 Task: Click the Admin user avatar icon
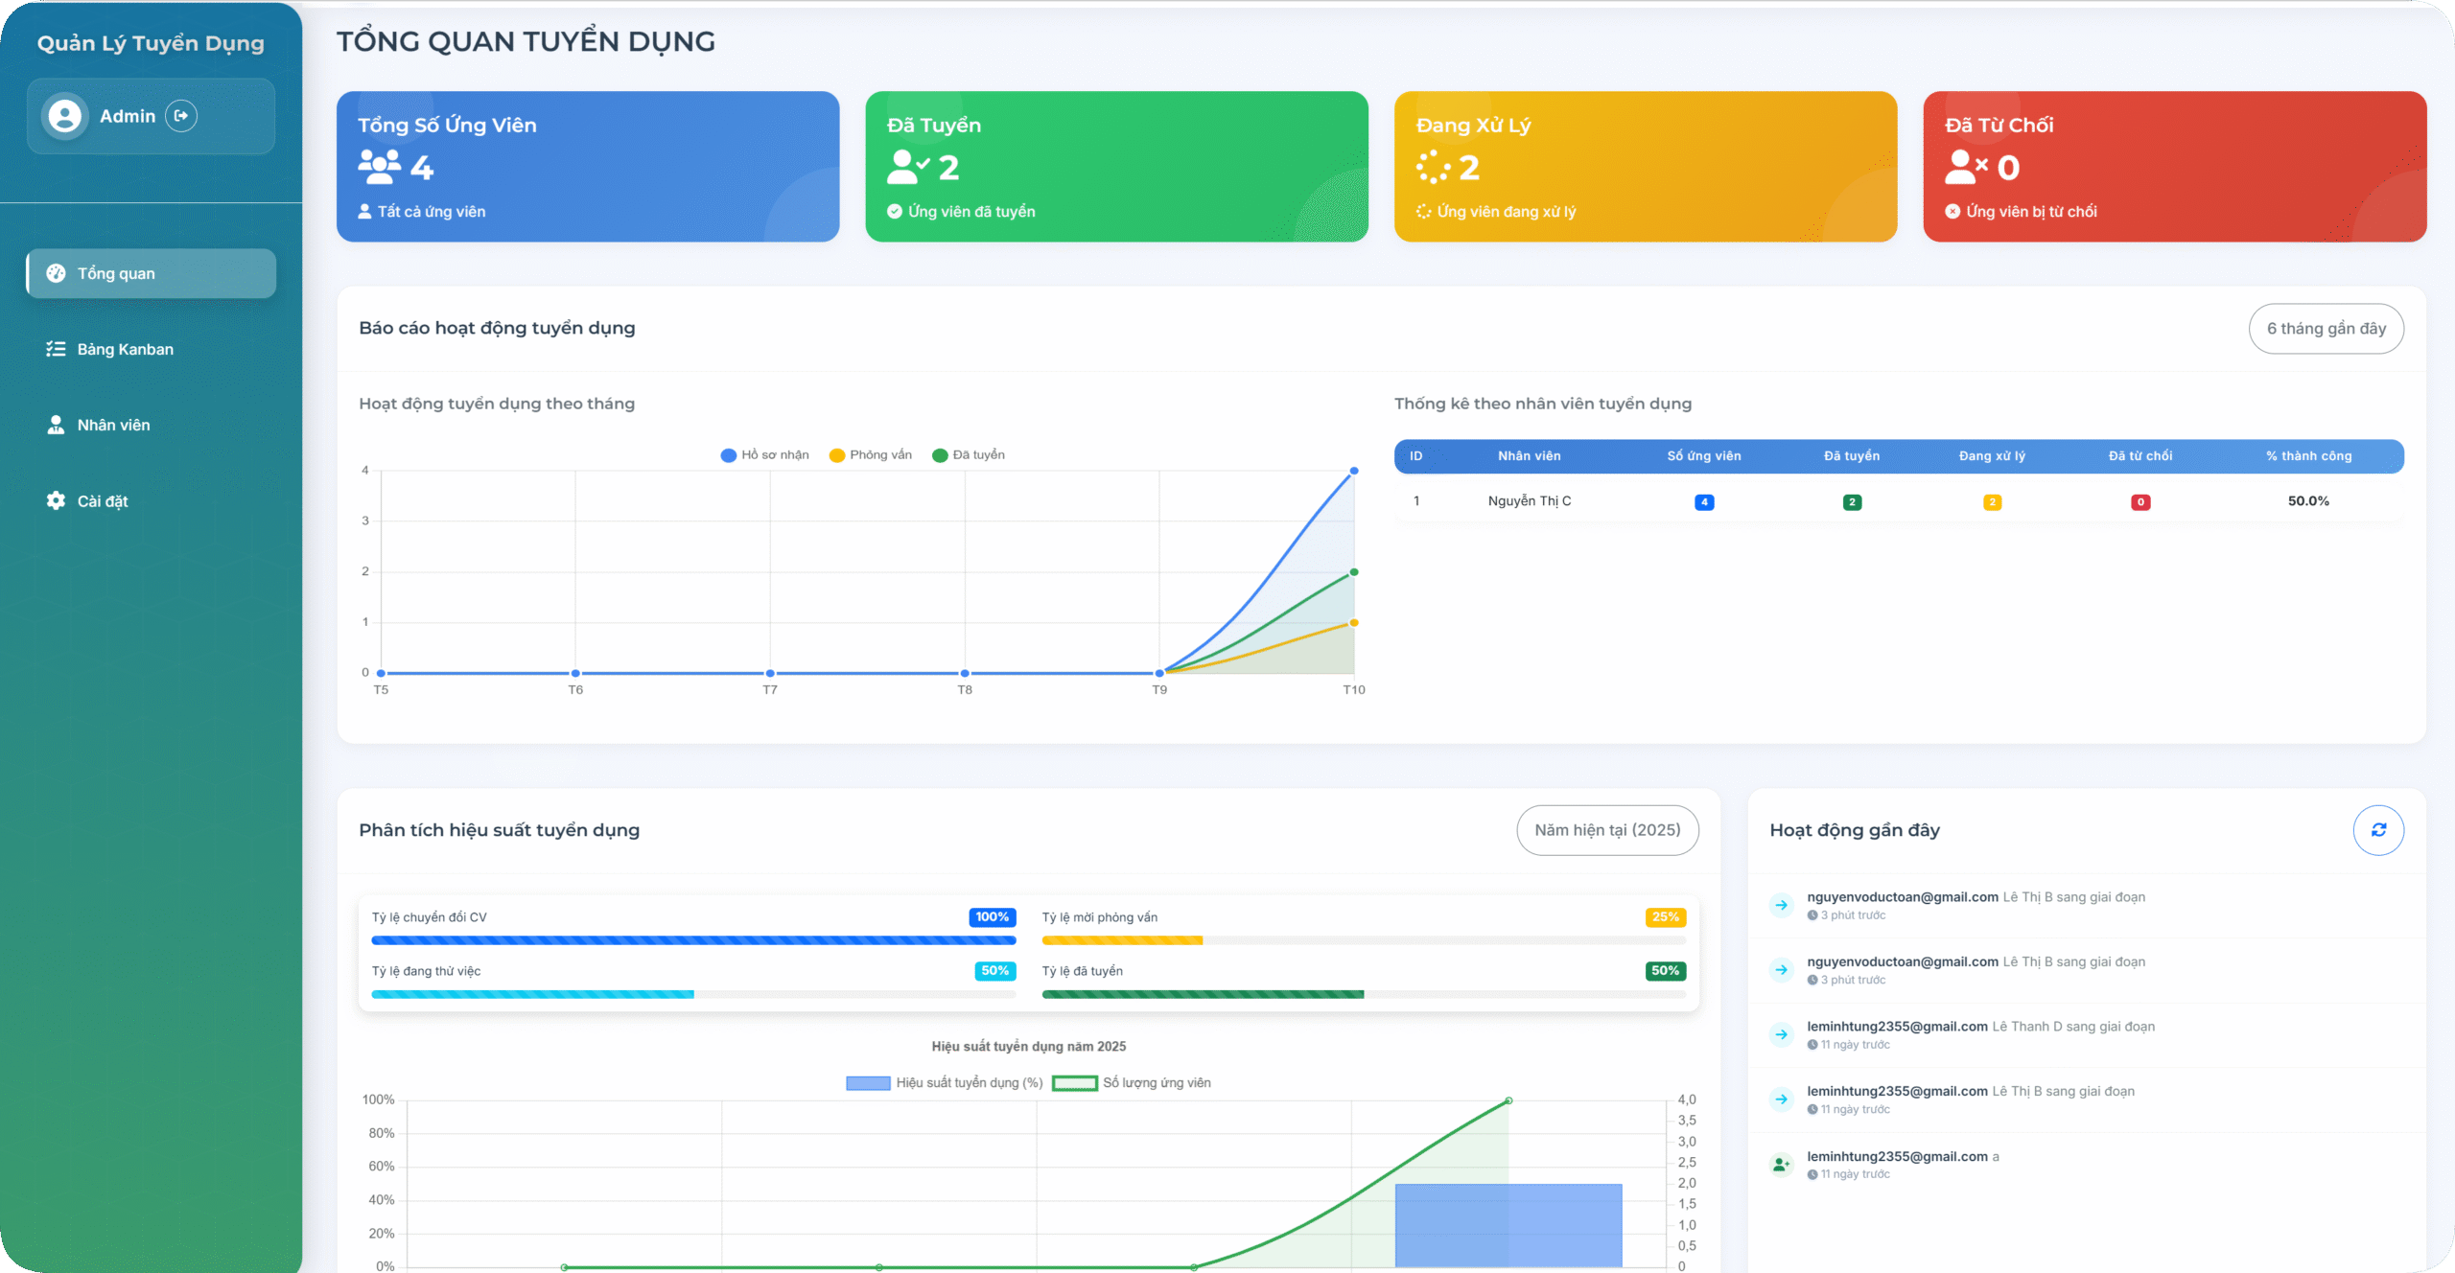point(65,116)
